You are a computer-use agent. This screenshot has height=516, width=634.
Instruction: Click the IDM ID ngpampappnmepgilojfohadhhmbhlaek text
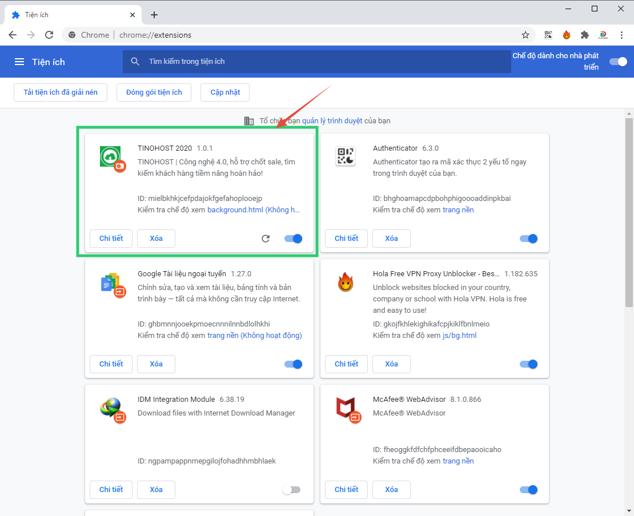[x=207, y=461]
